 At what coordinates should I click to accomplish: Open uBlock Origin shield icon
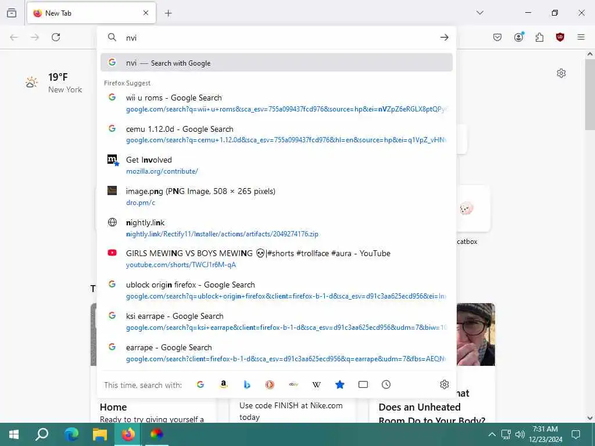point(560,37)
